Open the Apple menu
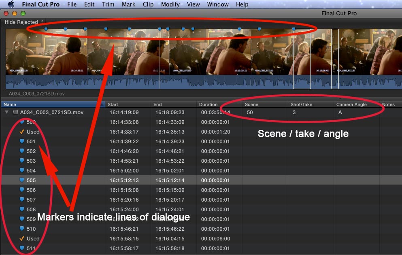Screen dimensions: 402x255 click(11, 4)
